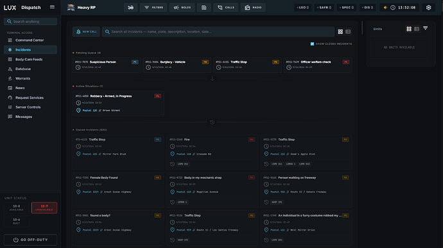Click the binoculars lookup toolbar icon
Screen dimensions: 443x248
coord(130,8)
